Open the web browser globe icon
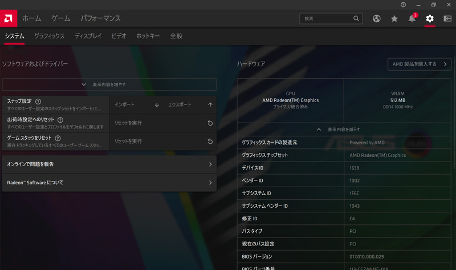456x270 pixels. 377,19
